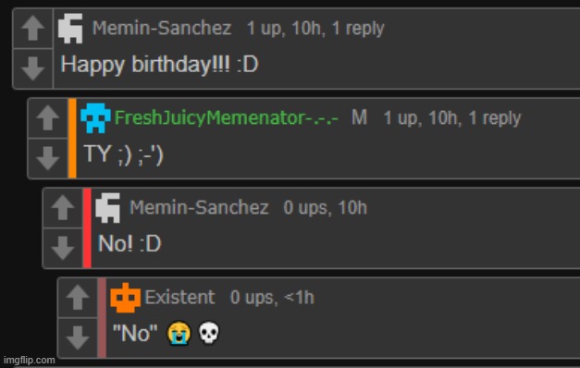Upvote FreshJuicyMemenator's "TY" reply
The height and width of the screenshot is (368, 580).
tap(48, 118)
